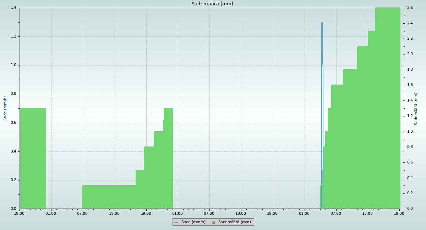Screen dimensions: 426x230
Task: Click the rightmost 19:00 time axis label
Action: tap(399, 213)
